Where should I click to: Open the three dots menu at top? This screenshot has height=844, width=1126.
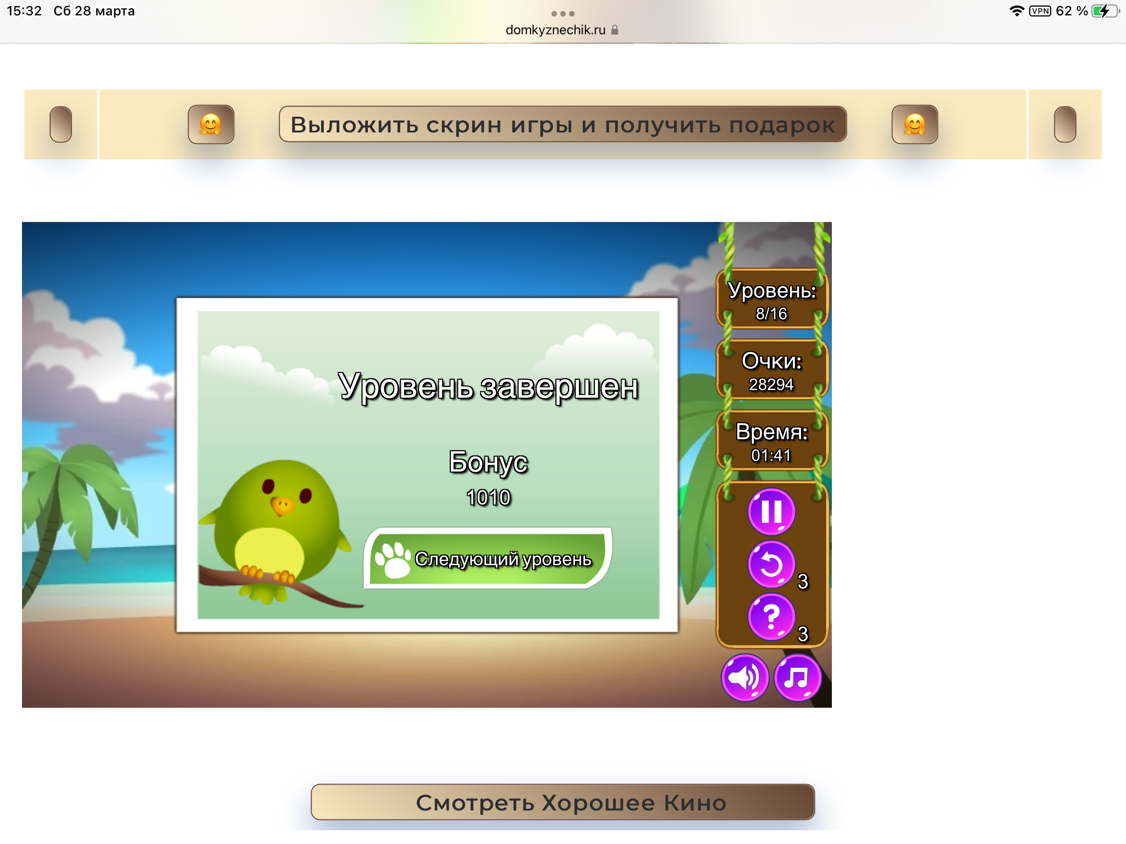562,14
